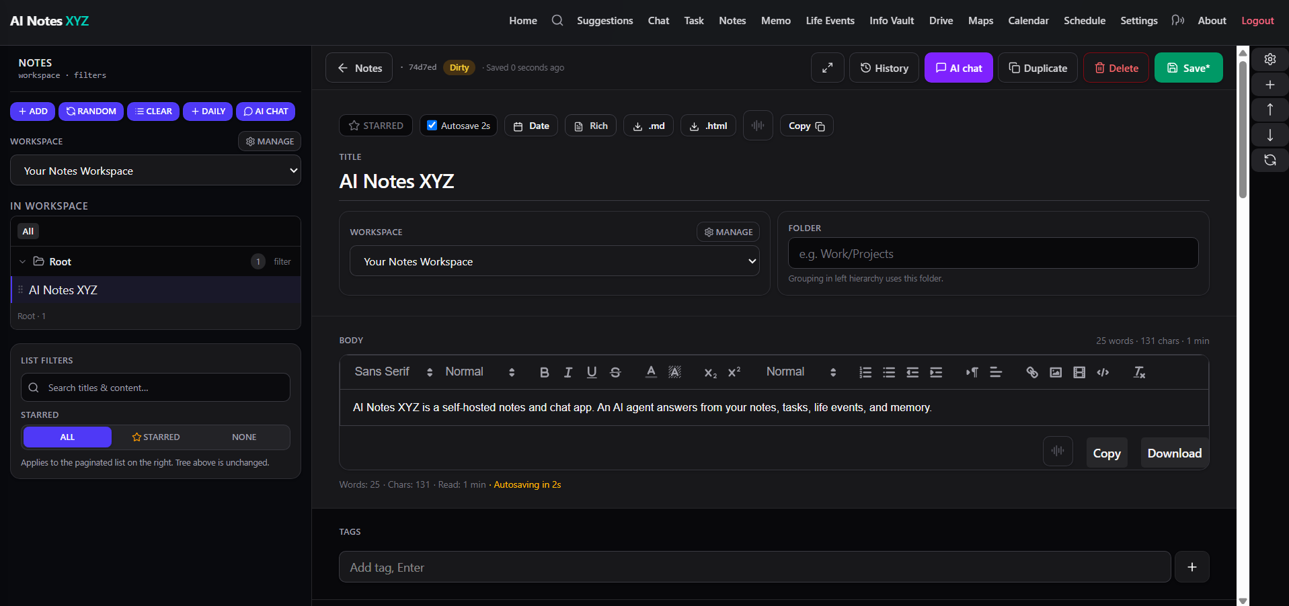Click the text color picker icon

click(651, 372)
